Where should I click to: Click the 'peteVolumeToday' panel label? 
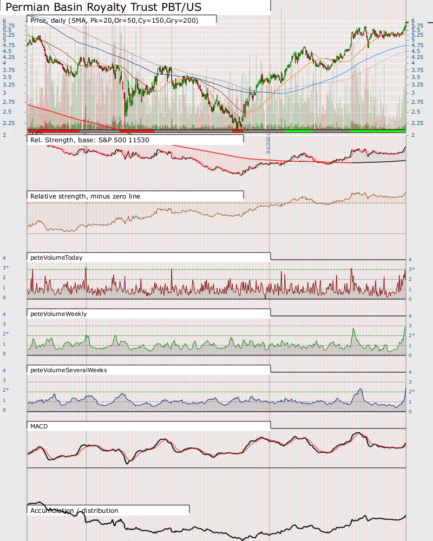click(56, 258)
